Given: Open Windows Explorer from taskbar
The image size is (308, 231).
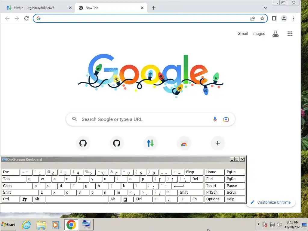Looking at the screenshot, I should pos(41,224).
